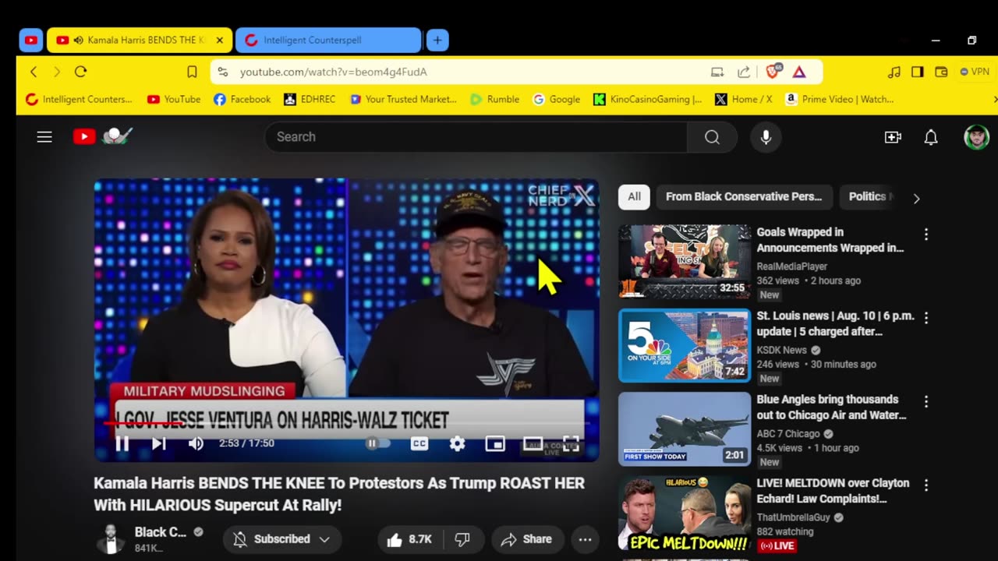Open the Prime Video bookmark
The height and width of the screenshot is (561, 998).
coord(839,99)
